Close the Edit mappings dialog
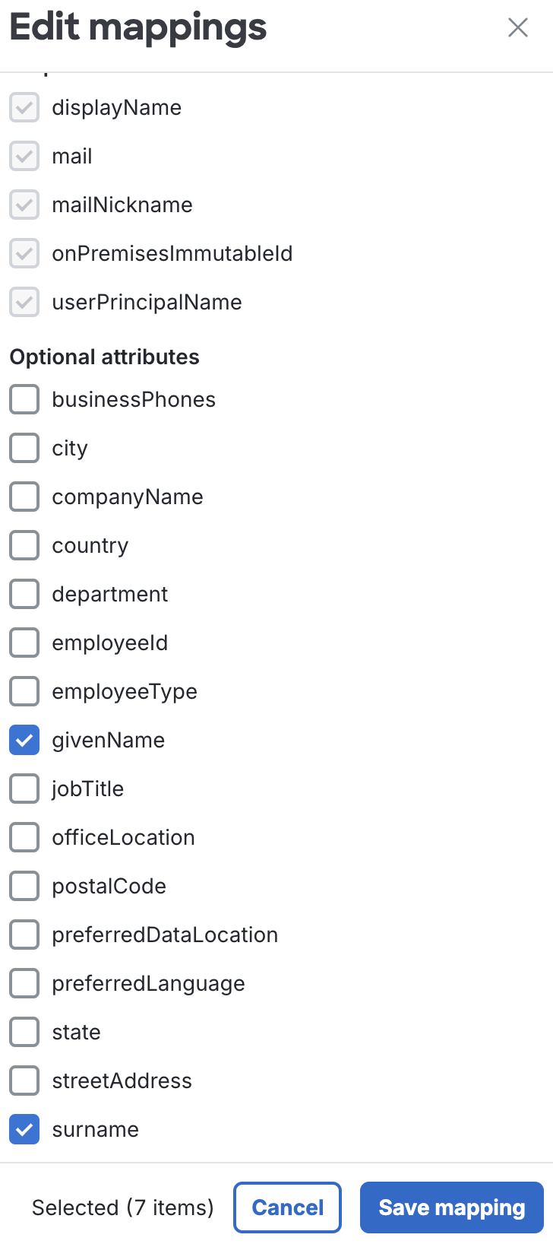The image size is (553, 1244). tap(518, 27)
